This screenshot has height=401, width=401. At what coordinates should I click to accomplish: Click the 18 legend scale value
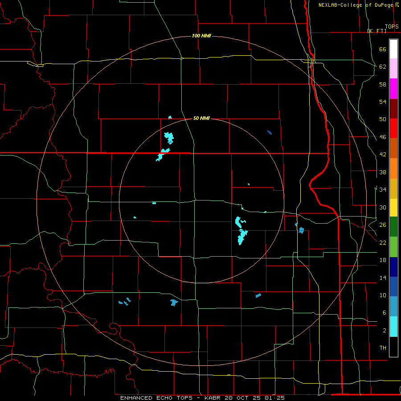coord(383,260)
